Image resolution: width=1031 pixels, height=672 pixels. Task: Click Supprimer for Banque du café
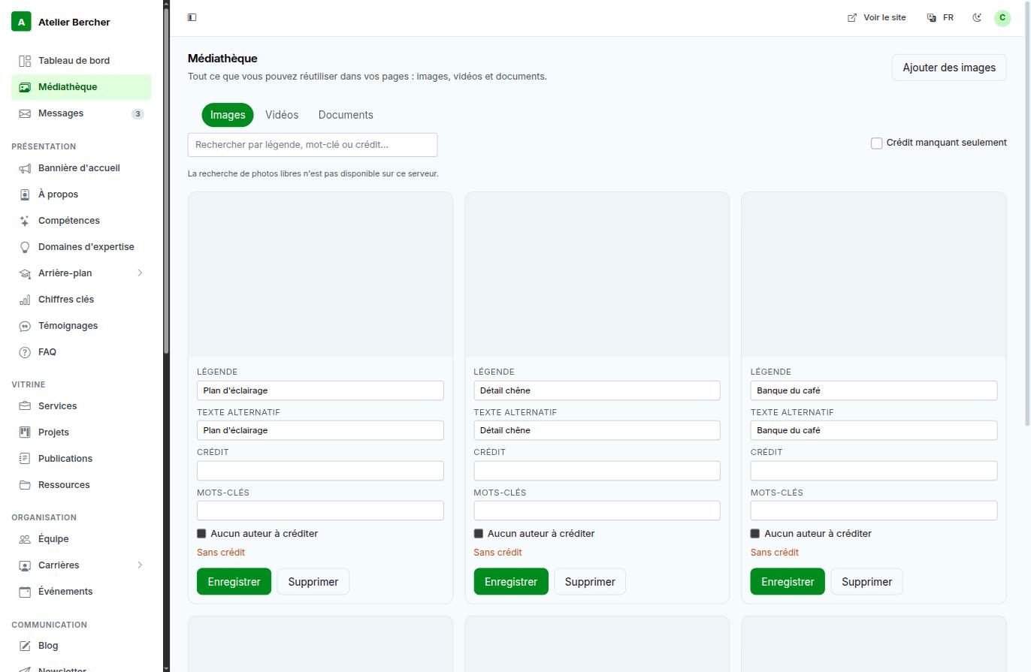tap(866, 582)
